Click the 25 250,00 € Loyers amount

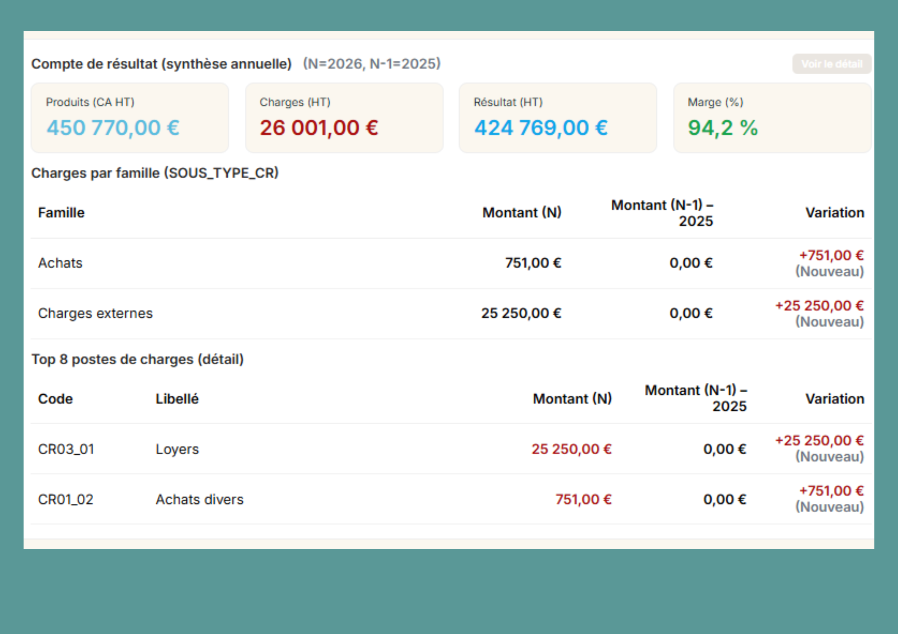coord(571,449)
